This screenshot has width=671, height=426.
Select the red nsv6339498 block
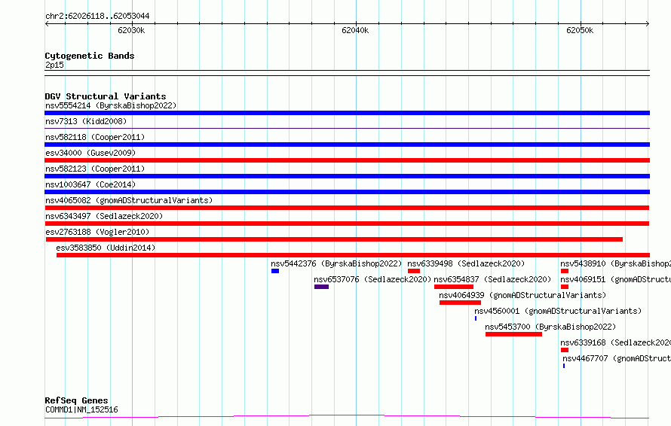414,271
